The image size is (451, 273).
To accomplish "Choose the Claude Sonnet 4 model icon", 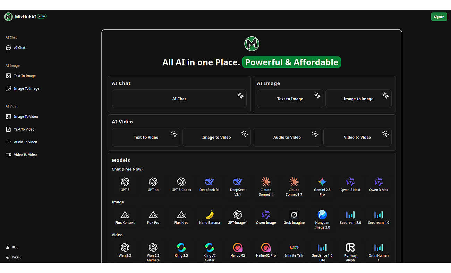I will pyautogui.click(x=266, y=182).
